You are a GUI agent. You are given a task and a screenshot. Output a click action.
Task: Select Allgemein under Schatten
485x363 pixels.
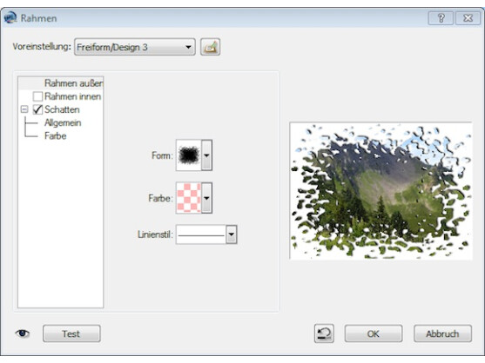[x=63, y=122]
